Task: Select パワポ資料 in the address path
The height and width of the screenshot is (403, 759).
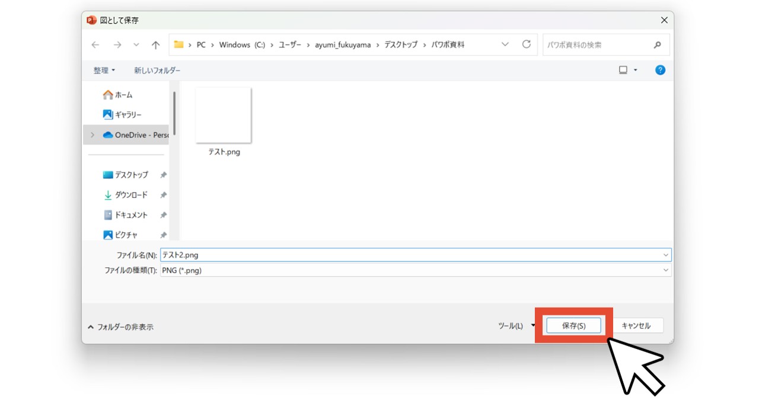Action: 448,45
